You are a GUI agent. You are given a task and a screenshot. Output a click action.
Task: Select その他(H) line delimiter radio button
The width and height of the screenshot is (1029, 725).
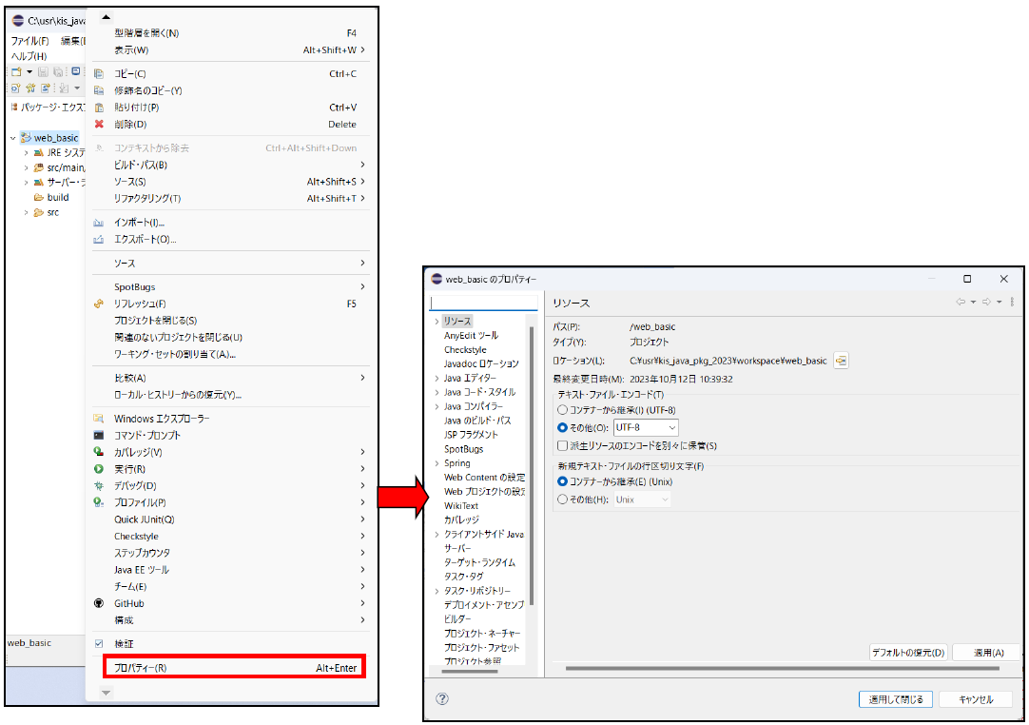[x=562, y=500]
